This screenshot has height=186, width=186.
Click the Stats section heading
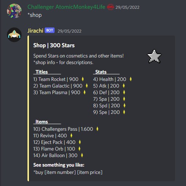coord(101,72)
